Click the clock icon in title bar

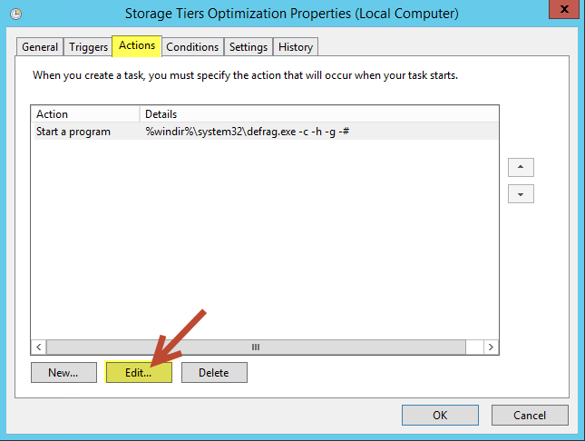click(15, 15)
